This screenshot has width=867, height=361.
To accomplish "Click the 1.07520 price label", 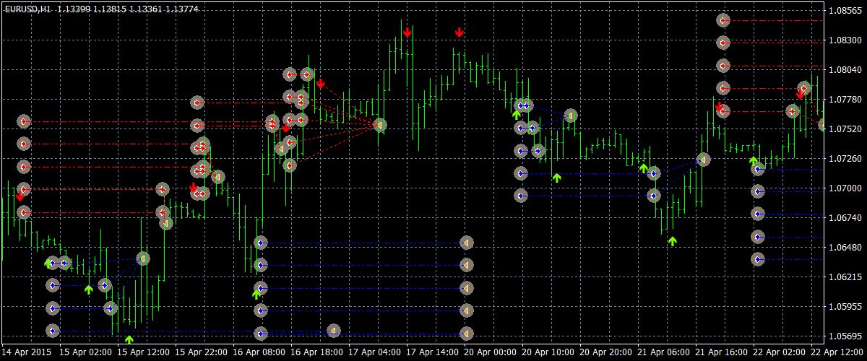I will (x=845, y=129).
